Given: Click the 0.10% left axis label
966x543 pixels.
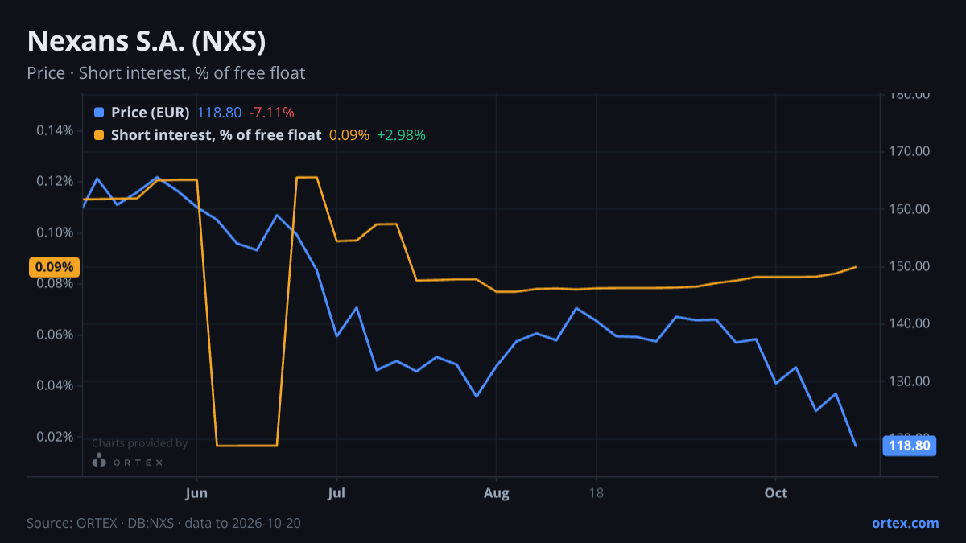Looking at the screenshot, I should coord(55,232).
